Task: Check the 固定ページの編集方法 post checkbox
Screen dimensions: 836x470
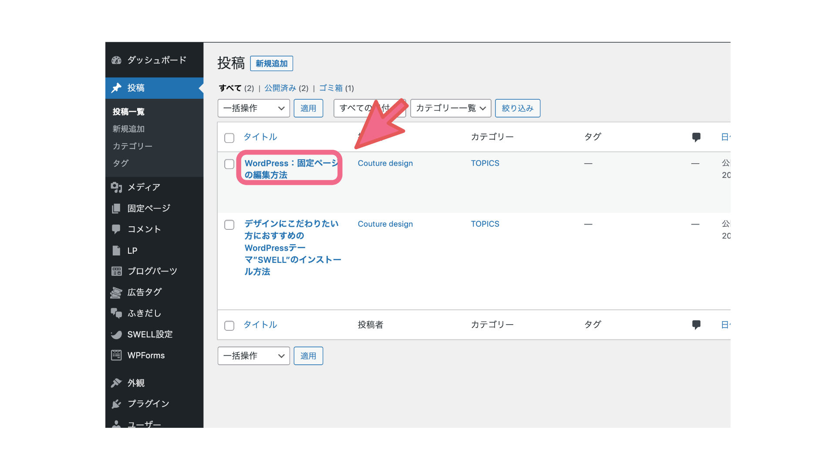Action: (x=229, y=164)
